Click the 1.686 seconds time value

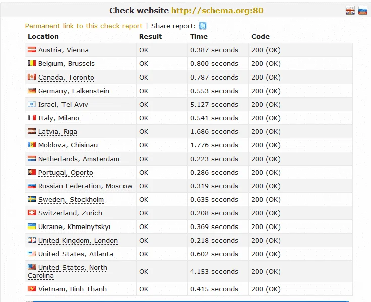click(214, 132)
